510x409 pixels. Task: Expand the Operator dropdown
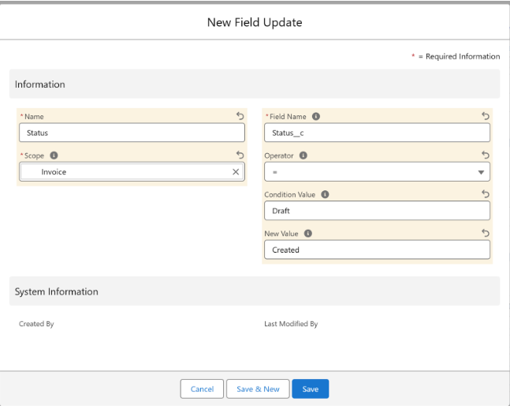(x=481, y=172)
